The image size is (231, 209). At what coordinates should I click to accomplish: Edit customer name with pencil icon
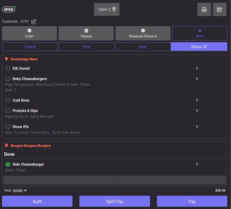click(34, 22)
